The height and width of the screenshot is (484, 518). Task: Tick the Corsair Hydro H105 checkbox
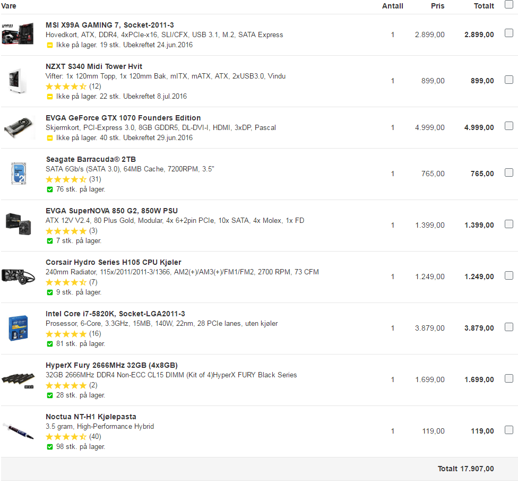click(x=509, y=275)
